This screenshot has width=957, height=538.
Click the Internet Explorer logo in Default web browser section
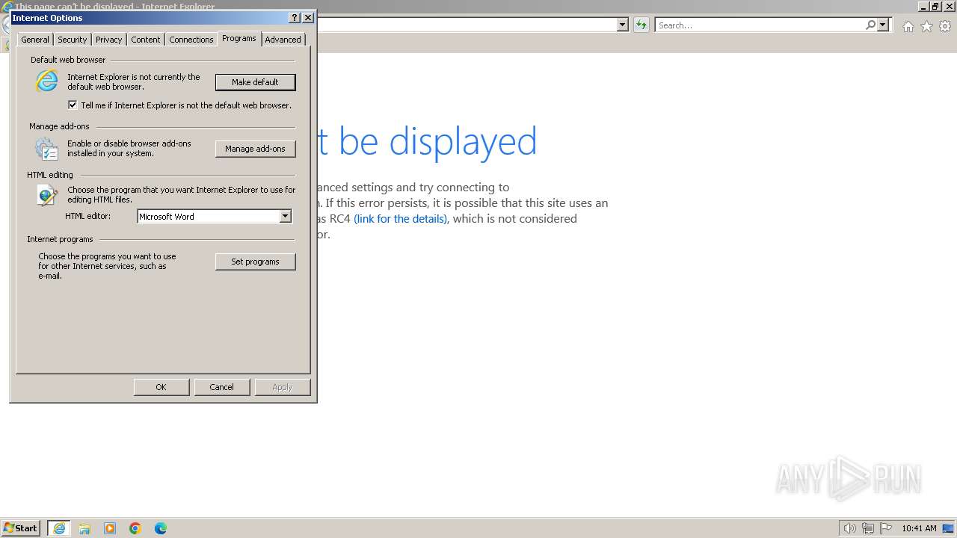point(46,81)
